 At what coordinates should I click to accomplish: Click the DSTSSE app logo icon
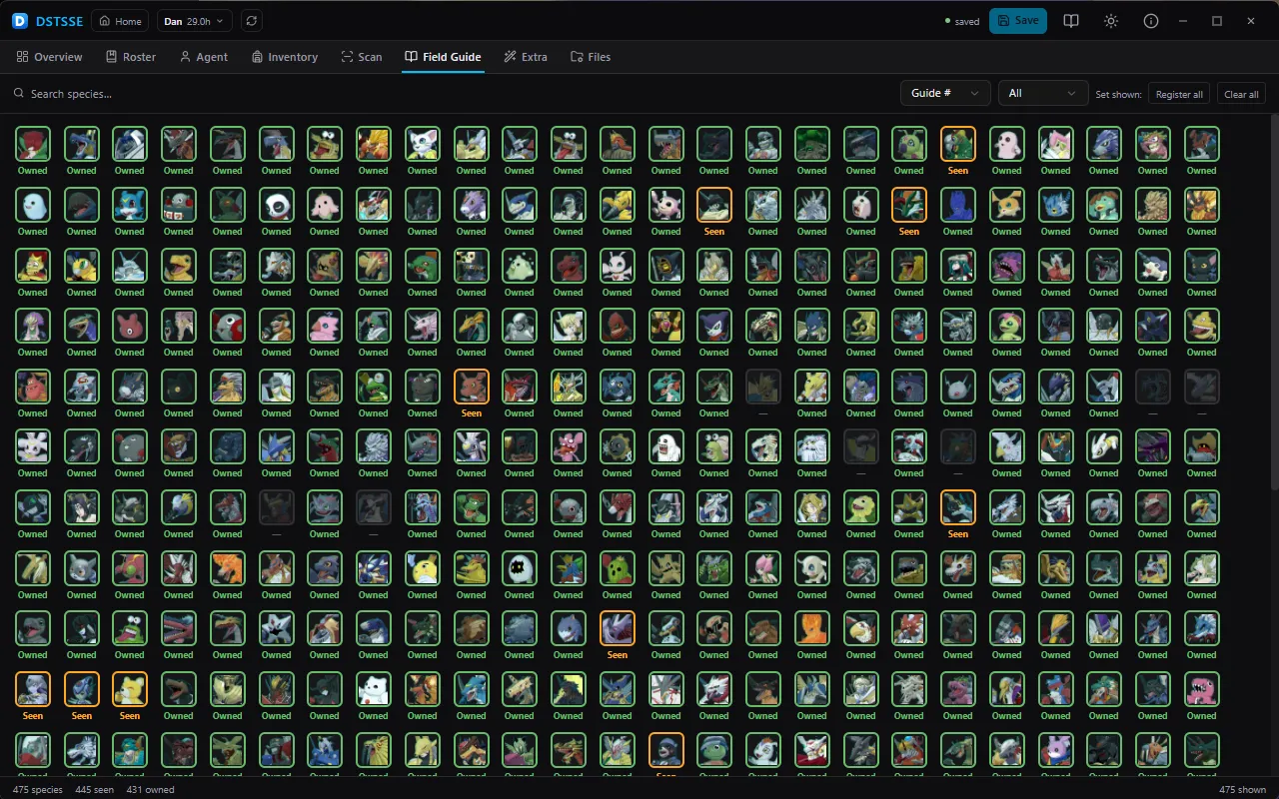(20, 21)
